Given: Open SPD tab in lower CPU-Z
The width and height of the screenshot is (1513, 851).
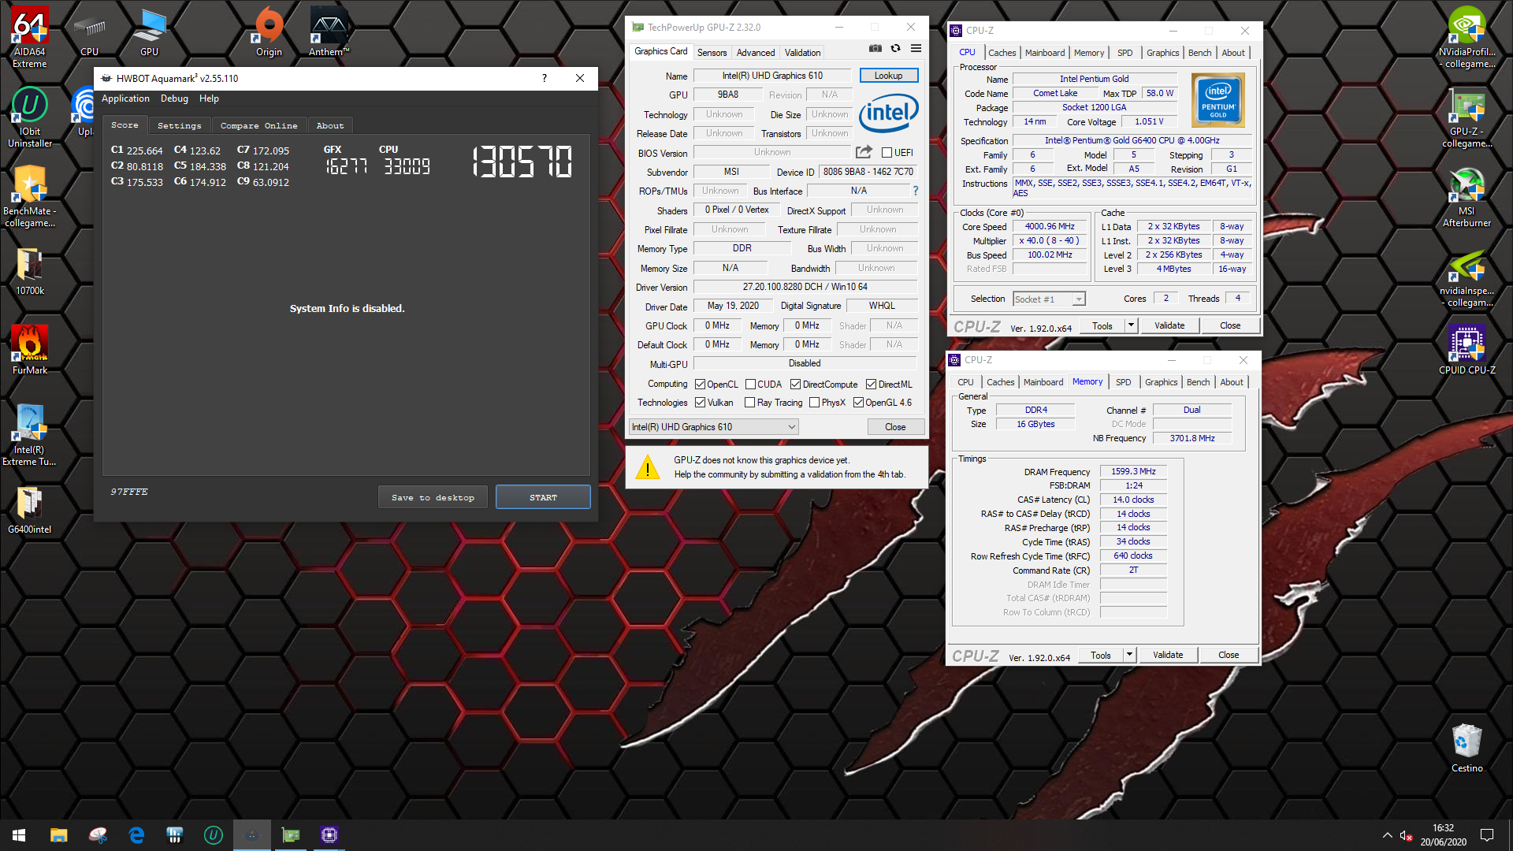Looking at the screenshot, I should coord(1123,382).
